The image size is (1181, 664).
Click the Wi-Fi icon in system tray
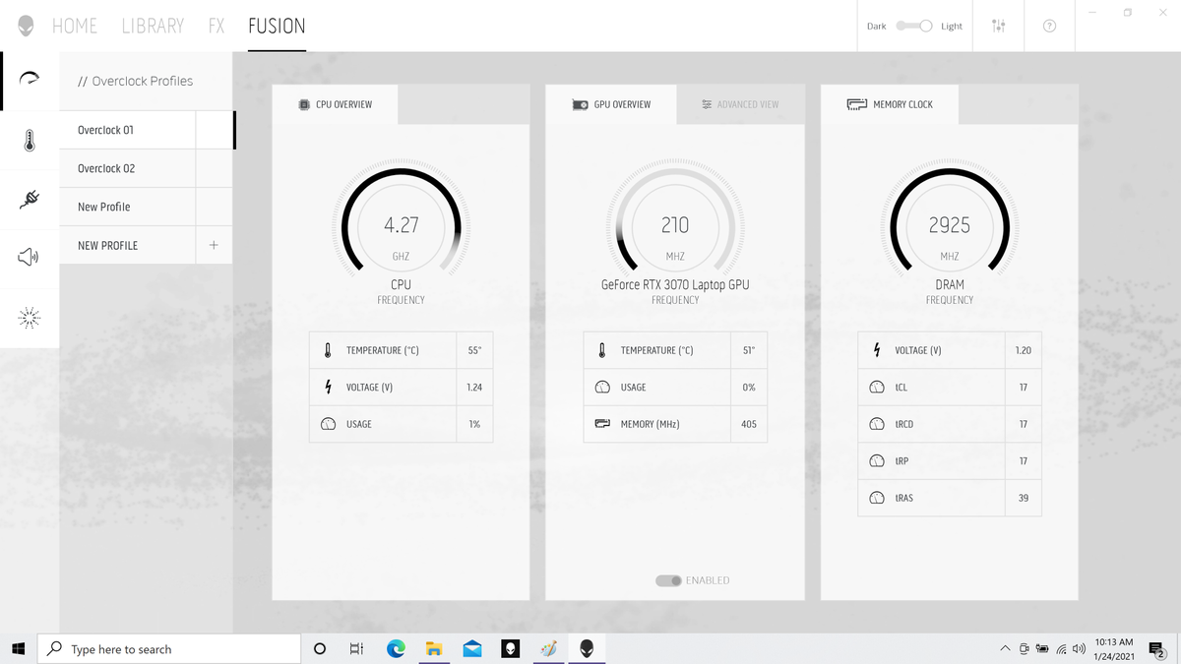point(1062,649)
